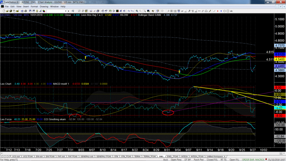
Task: Switch to the UCG cicli workspace tab
Action: [x=16, y=157]
